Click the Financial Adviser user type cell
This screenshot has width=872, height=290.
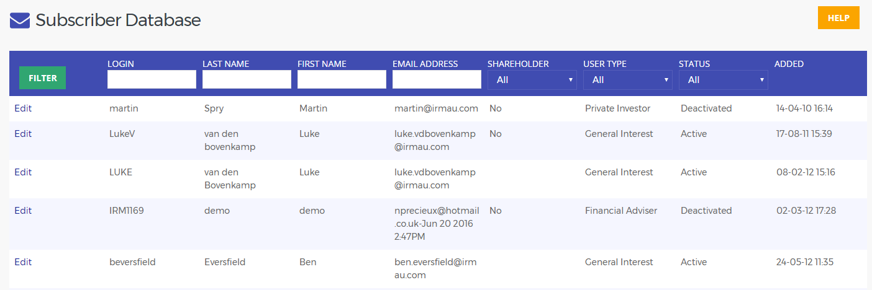[x=621, y=211]
